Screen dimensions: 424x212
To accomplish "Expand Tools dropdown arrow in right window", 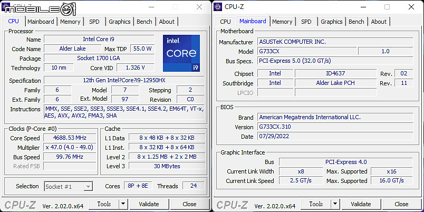I will point(335,204).
